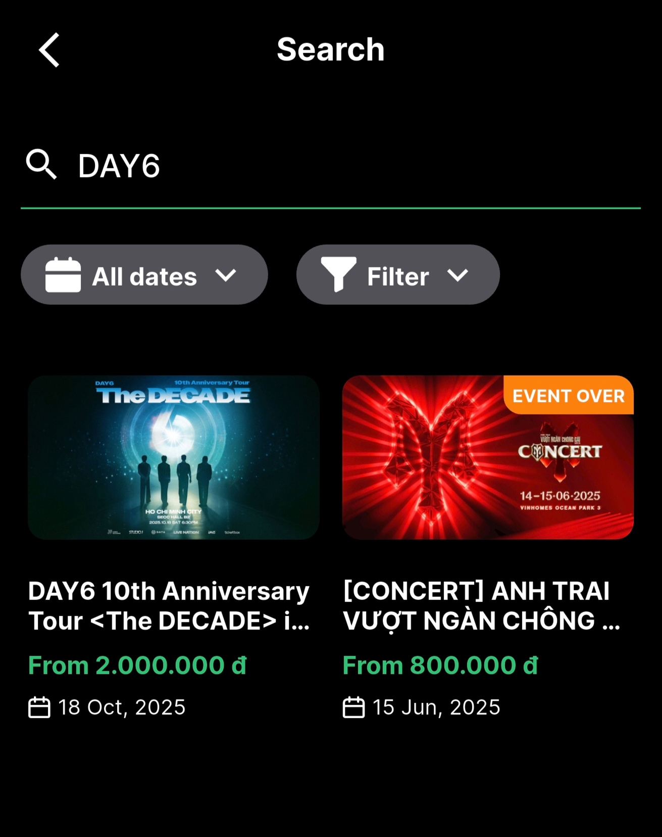The image size is (662, 837).
Task: Open the Filter options button
Action: (398, 274)
